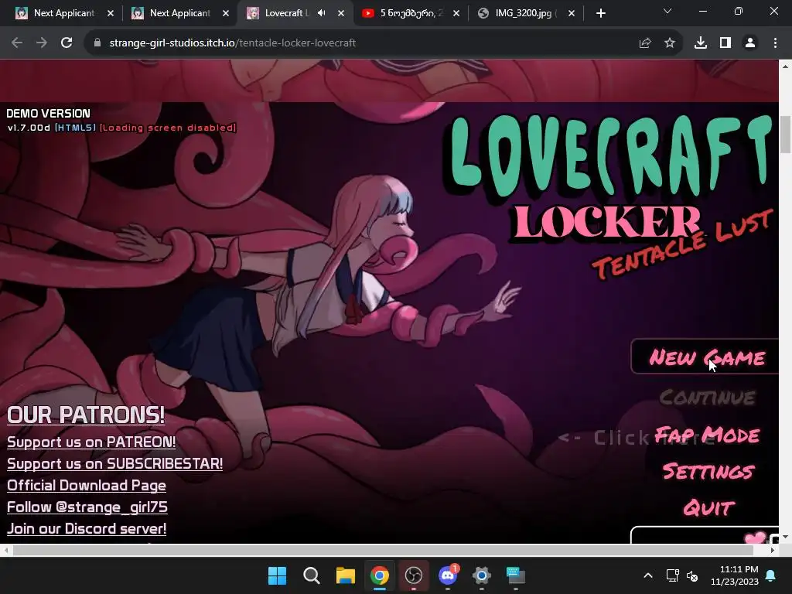The height and width of the screenshot is (594, 792).
Task: Open Windows taskbar Search
Action: pyautogui.click(x=311, y=575)
